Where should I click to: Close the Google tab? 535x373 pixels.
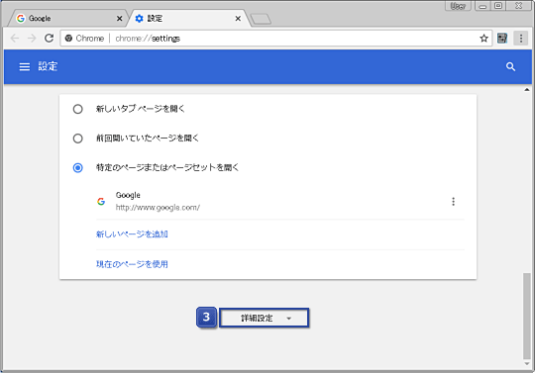point(120,19)
